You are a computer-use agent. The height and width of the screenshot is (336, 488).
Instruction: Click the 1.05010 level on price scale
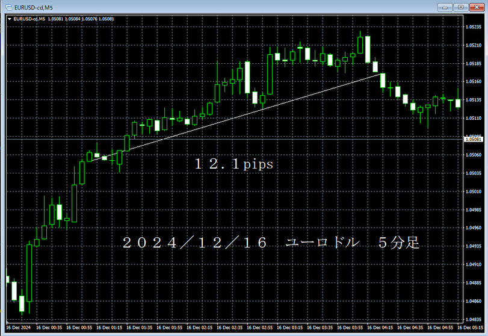pyautogui.click(x=474, y=191)
